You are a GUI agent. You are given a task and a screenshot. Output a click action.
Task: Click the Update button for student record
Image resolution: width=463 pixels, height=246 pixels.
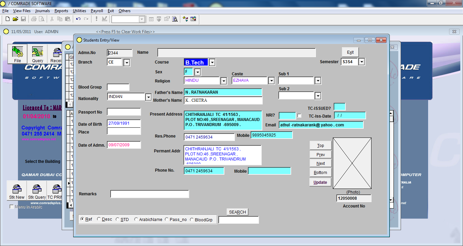pos(320,182)
